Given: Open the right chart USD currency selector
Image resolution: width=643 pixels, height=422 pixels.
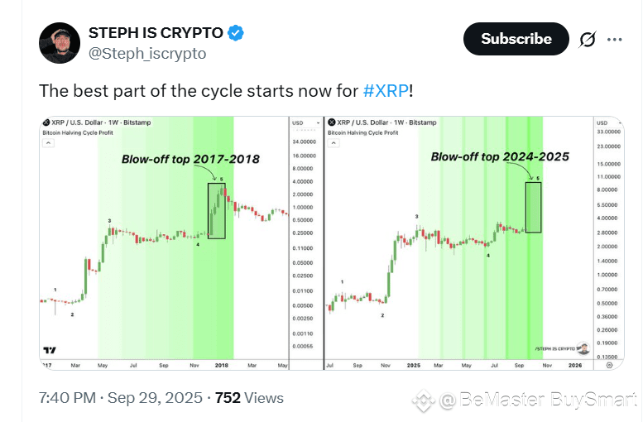Looking at the screenshot, I should pyautogui.click(x=608, y=122).
